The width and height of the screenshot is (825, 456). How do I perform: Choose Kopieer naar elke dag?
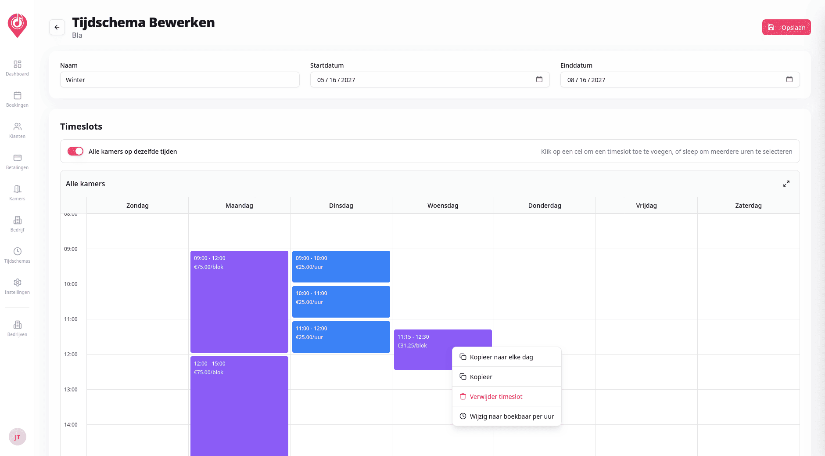[x=507, y=357]
